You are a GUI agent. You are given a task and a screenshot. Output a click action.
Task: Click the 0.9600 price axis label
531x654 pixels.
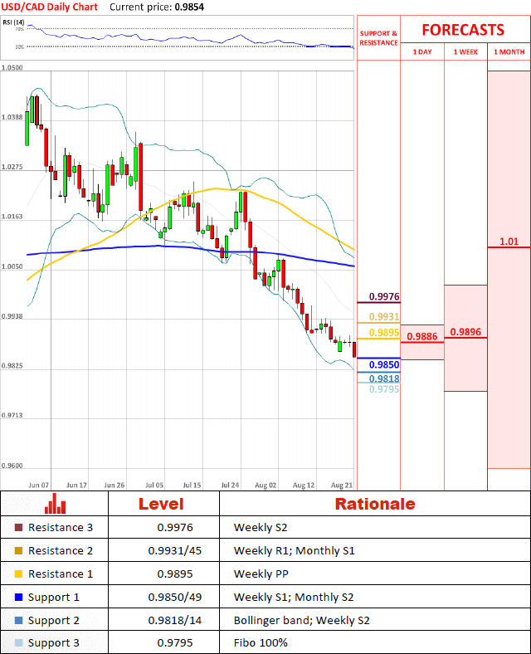click(x=12, y=466)
